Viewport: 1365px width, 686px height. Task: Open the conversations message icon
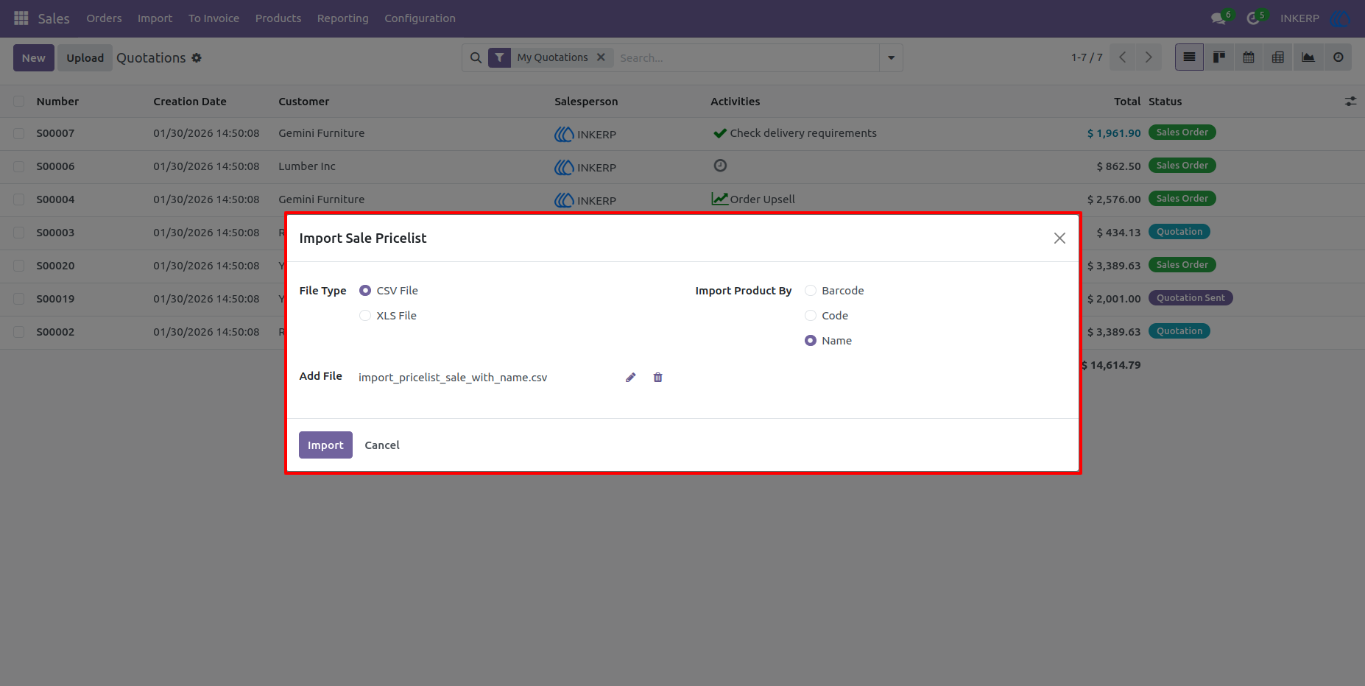pos(1218,18)
